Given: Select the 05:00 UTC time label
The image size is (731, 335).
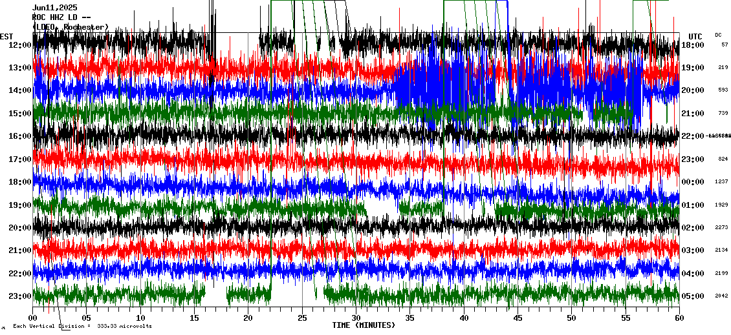Looking at the screenshot, I should [692, 296].
